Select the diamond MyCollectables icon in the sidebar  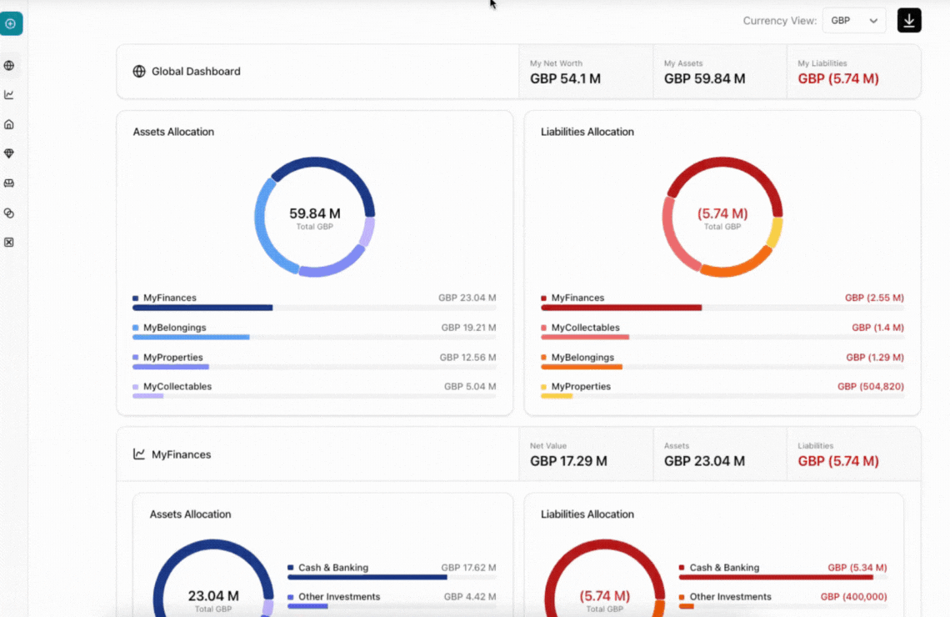(11, 153)
